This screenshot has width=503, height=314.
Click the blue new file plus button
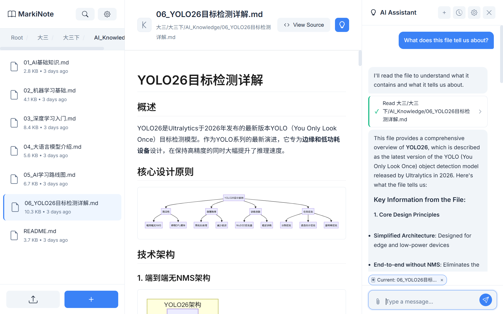[x=91, y=299]
